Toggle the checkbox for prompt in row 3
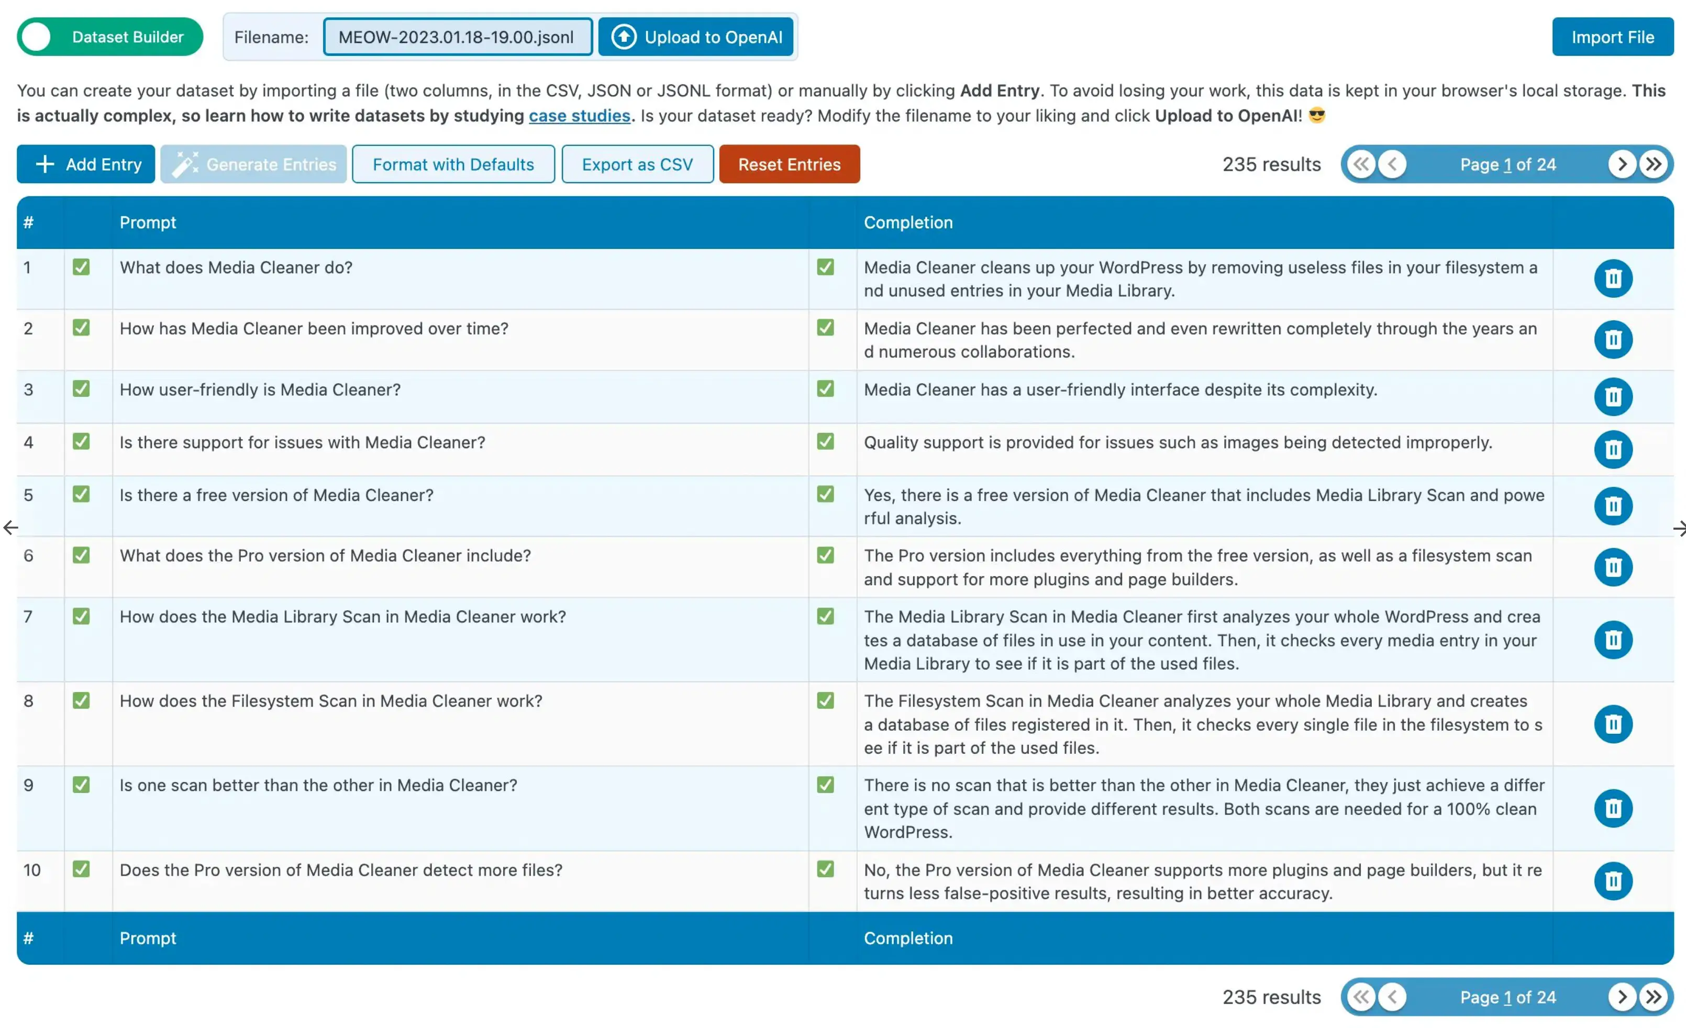Viewport: 1686px width, 1028px height. [81, 388]
